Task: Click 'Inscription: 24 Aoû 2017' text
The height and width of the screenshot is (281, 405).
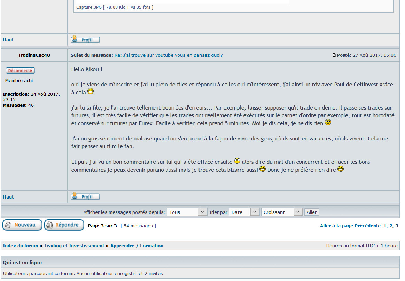Action: 31,94
